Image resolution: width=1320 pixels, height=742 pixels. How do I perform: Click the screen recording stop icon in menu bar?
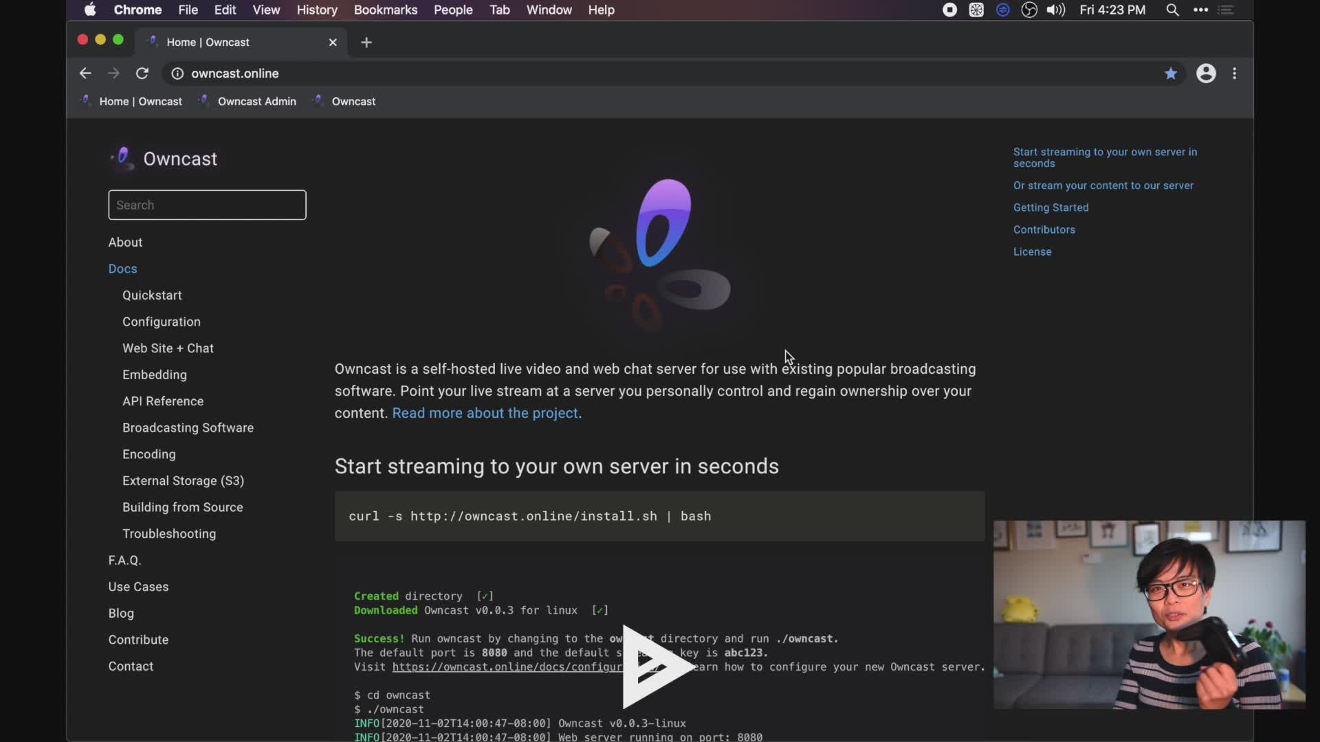click(x=949, y=10)
